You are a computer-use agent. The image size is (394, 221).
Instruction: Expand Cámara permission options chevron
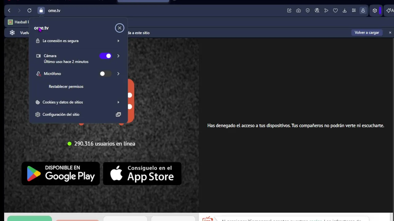tap(118, 56)
